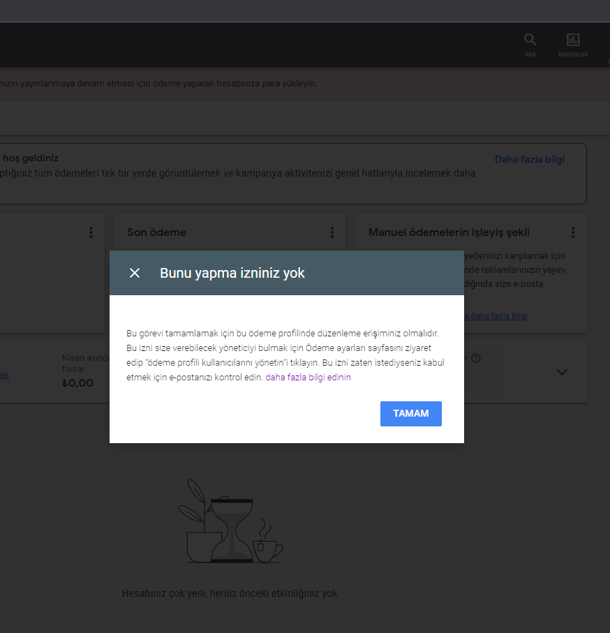Open the Manuel ödemelerin işleyiş şekli card menu
Screen dimensions: 610x633
[x=572, y=232]
